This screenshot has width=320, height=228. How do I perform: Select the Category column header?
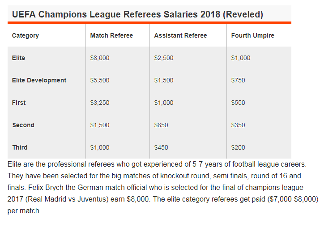click(x=26, y=35)
